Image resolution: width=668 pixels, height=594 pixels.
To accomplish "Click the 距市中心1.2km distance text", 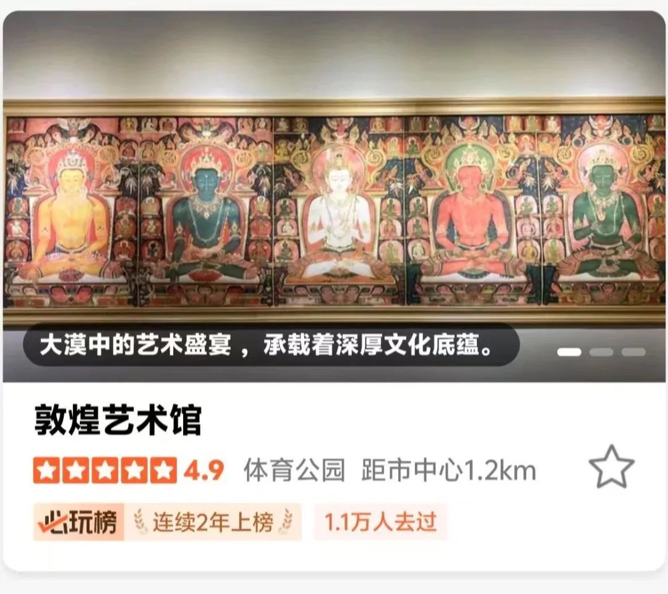I will (448, 470).
